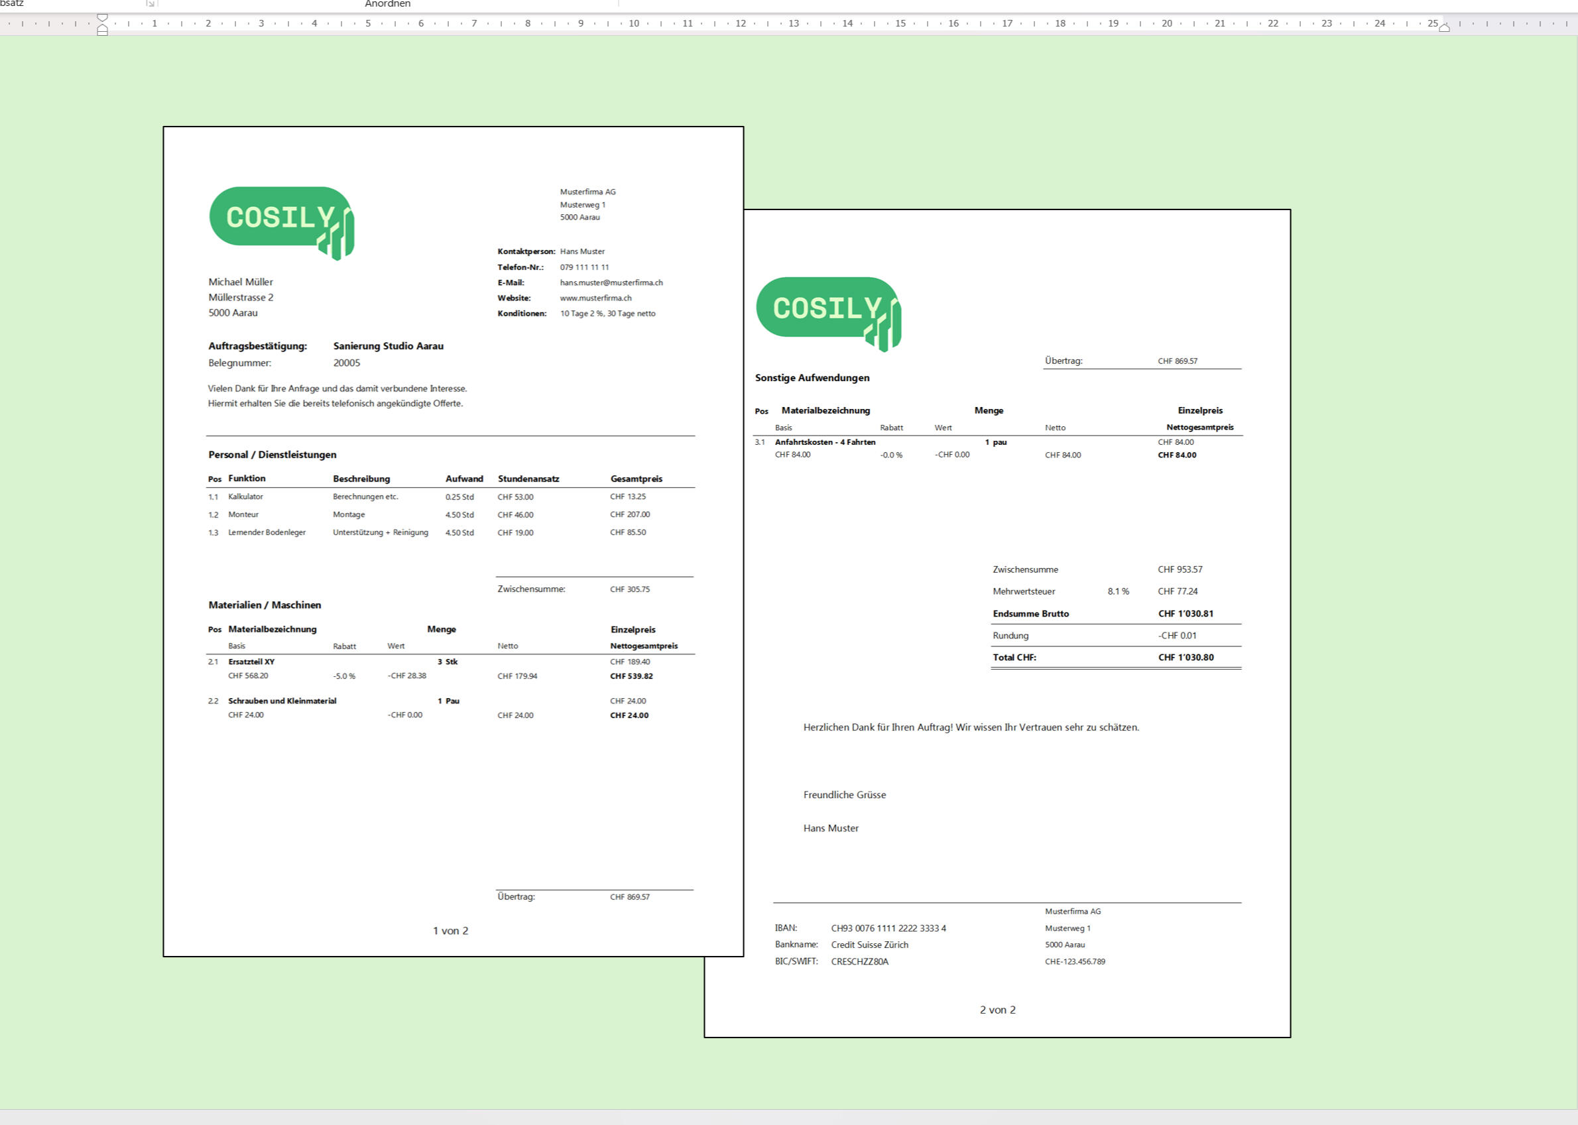Click the IBAN number CH93 0076 1111 2222 3333 4
This screenshot has height=1125, width=1578.
pyautogui.click(x=888, y=927)
